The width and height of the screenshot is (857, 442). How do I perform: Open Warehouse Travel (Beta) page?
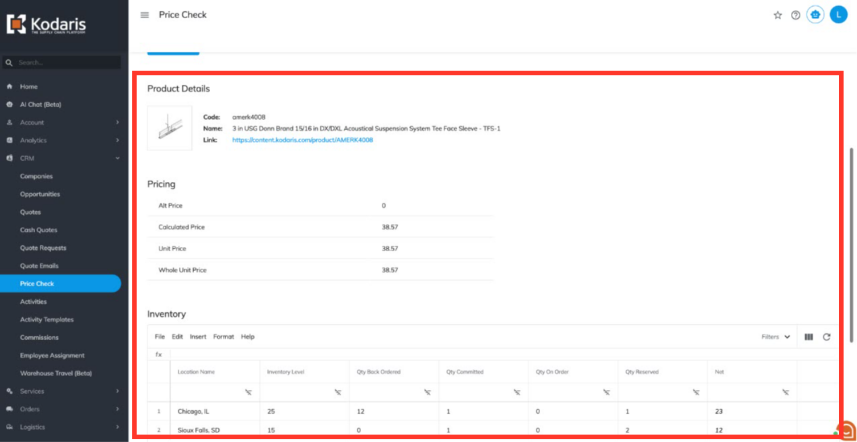tap(55, 373)
